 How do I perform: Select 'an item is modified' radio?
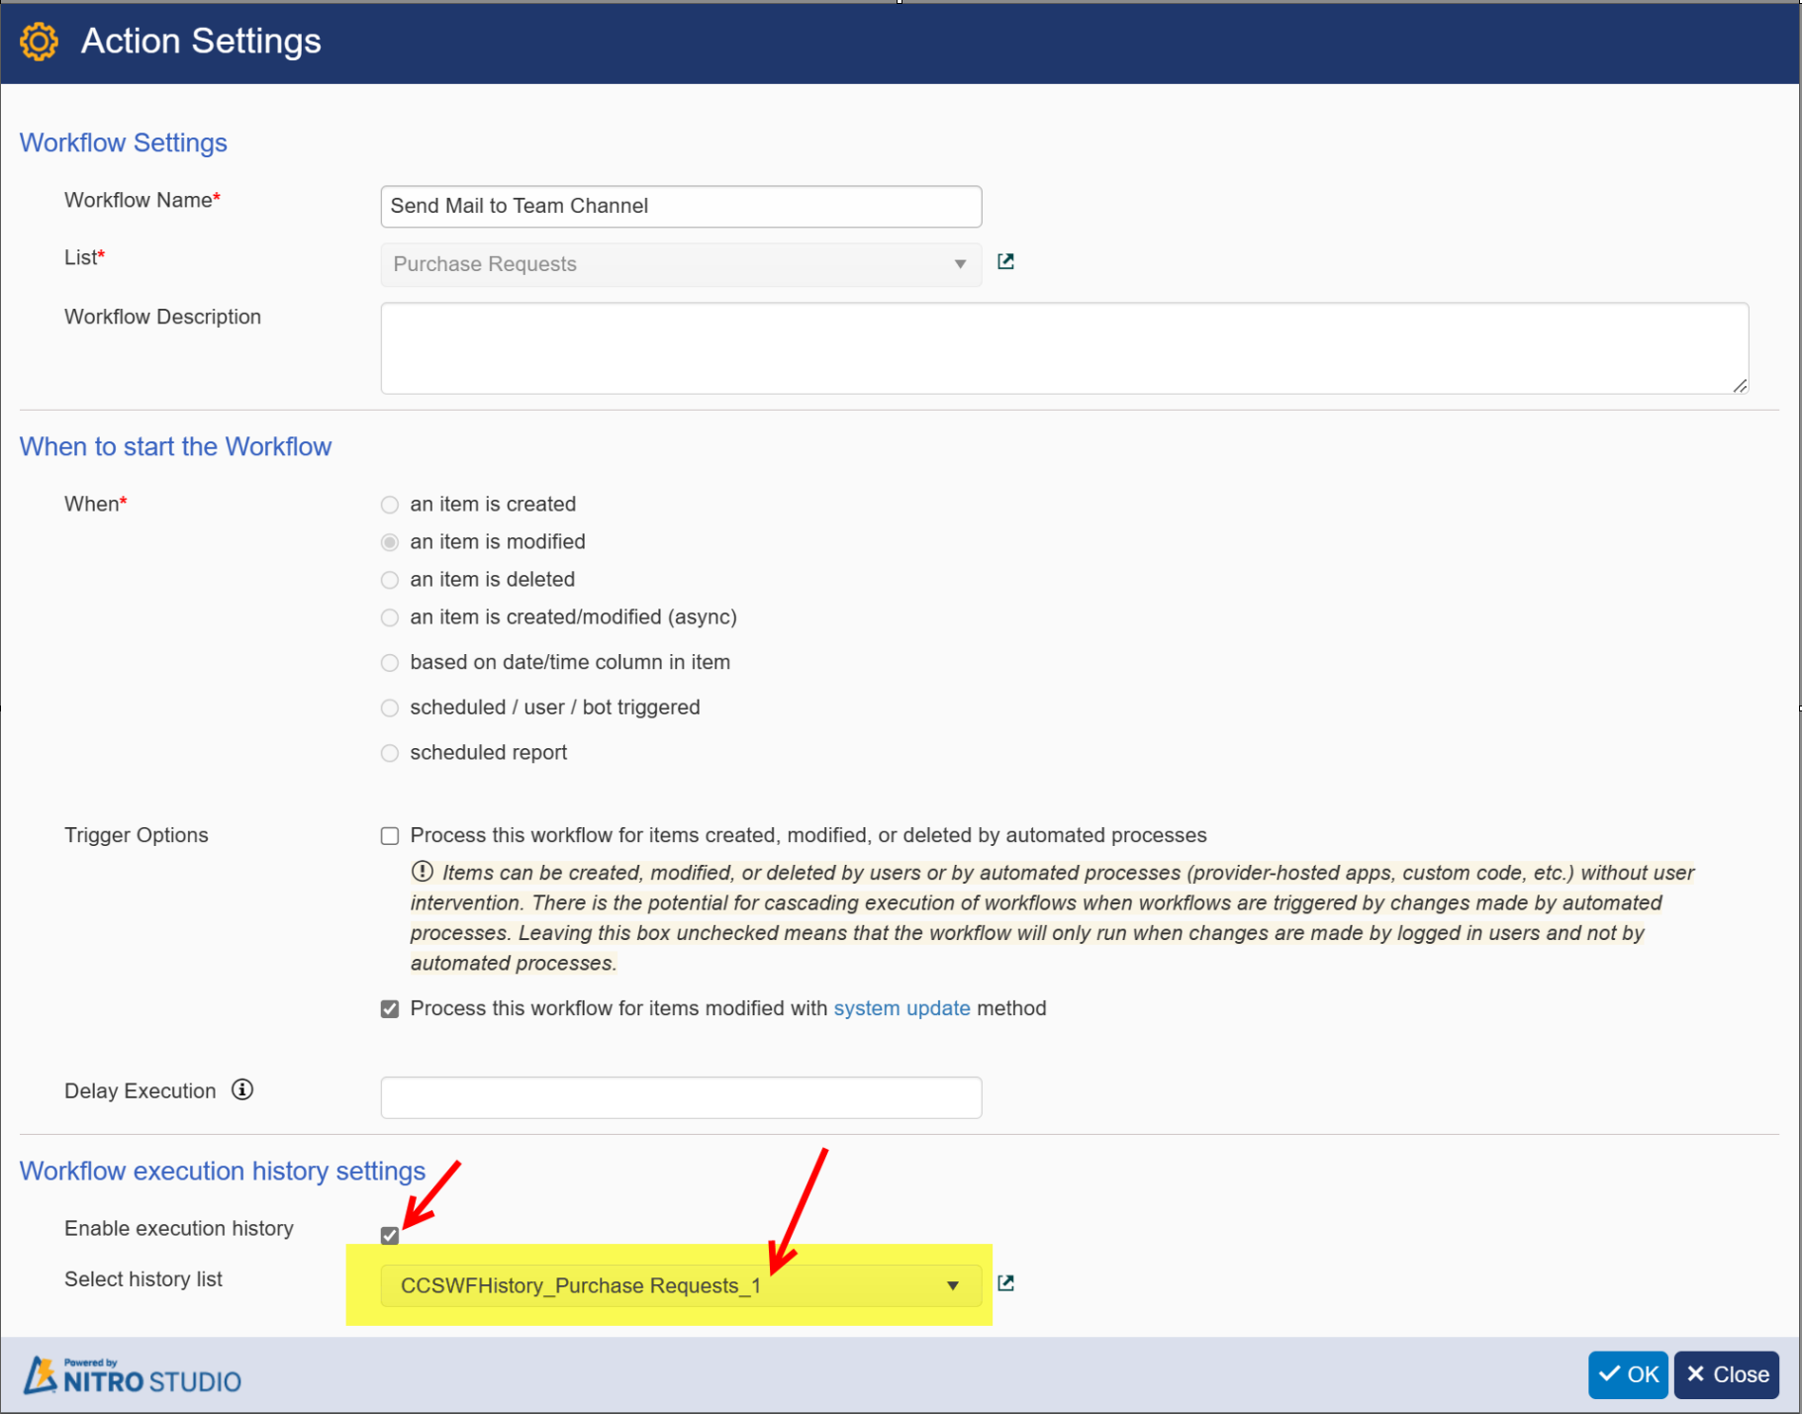(x=390, y=542)
